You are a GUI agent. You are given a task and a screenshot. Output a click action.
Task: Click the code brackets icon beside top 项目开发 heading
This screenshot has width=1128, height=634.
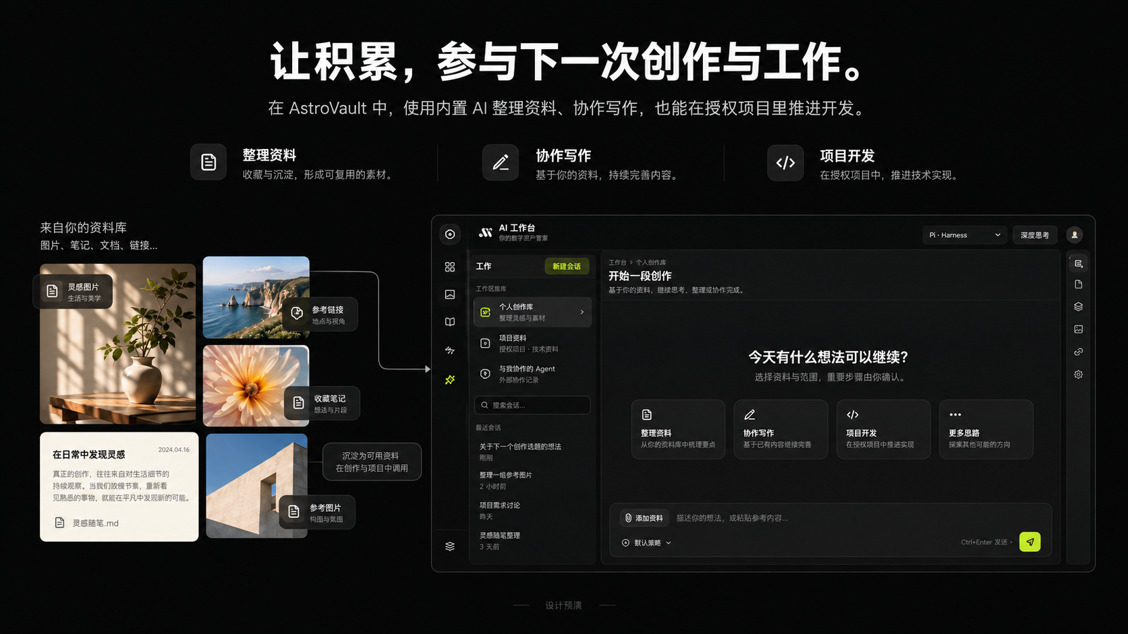785,162
